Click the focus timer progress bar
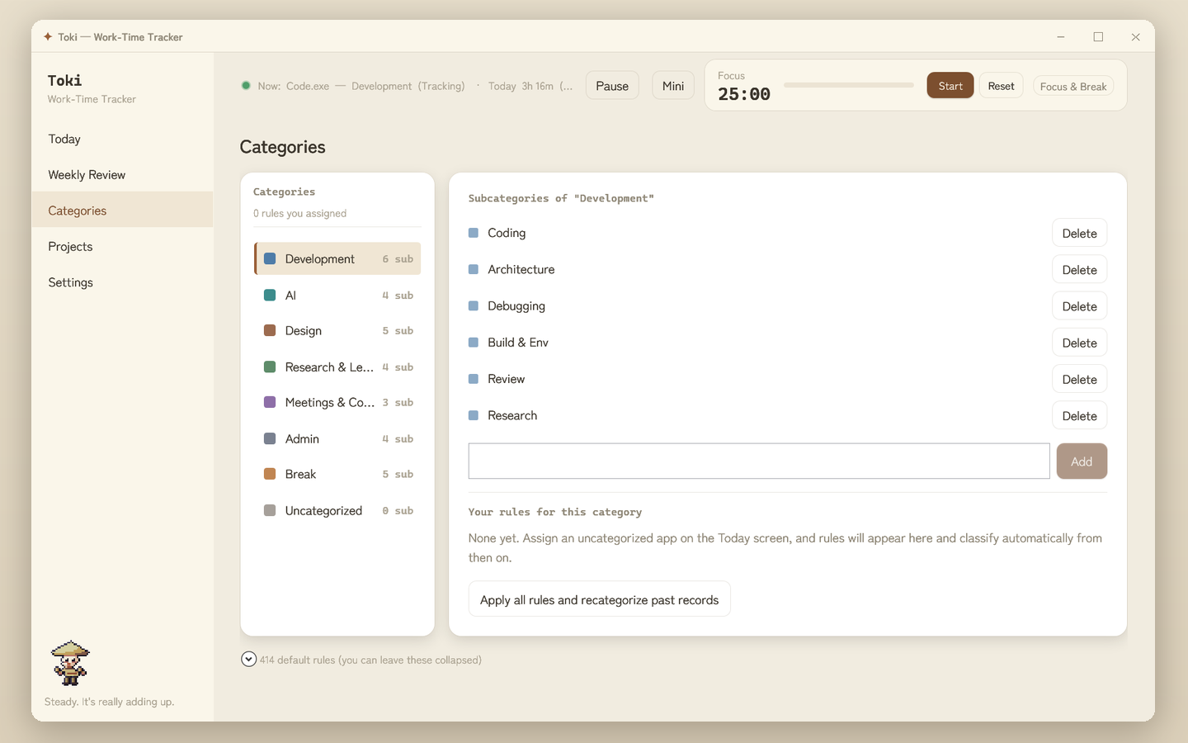This screenshot has width=1188, height=743. pos(849,85)
